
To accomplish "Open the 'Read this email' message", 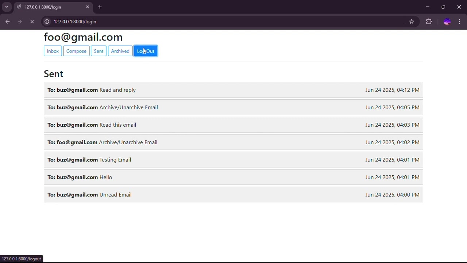I will (233, 125).
